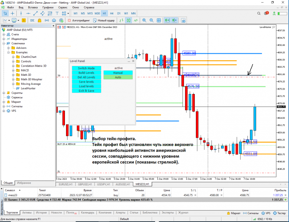Toggle chart auto scroll
This screenshot has width=289, height=222.
point(167,20)
